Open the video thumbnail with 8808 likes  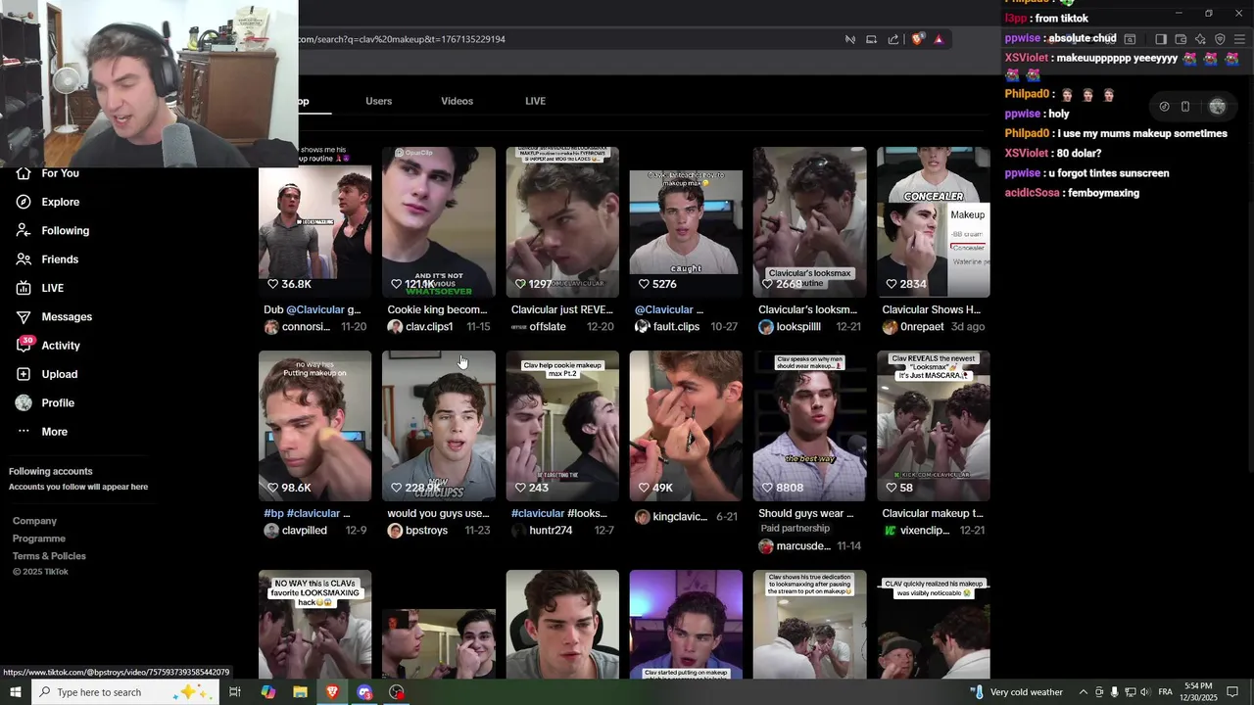[809, 425]
